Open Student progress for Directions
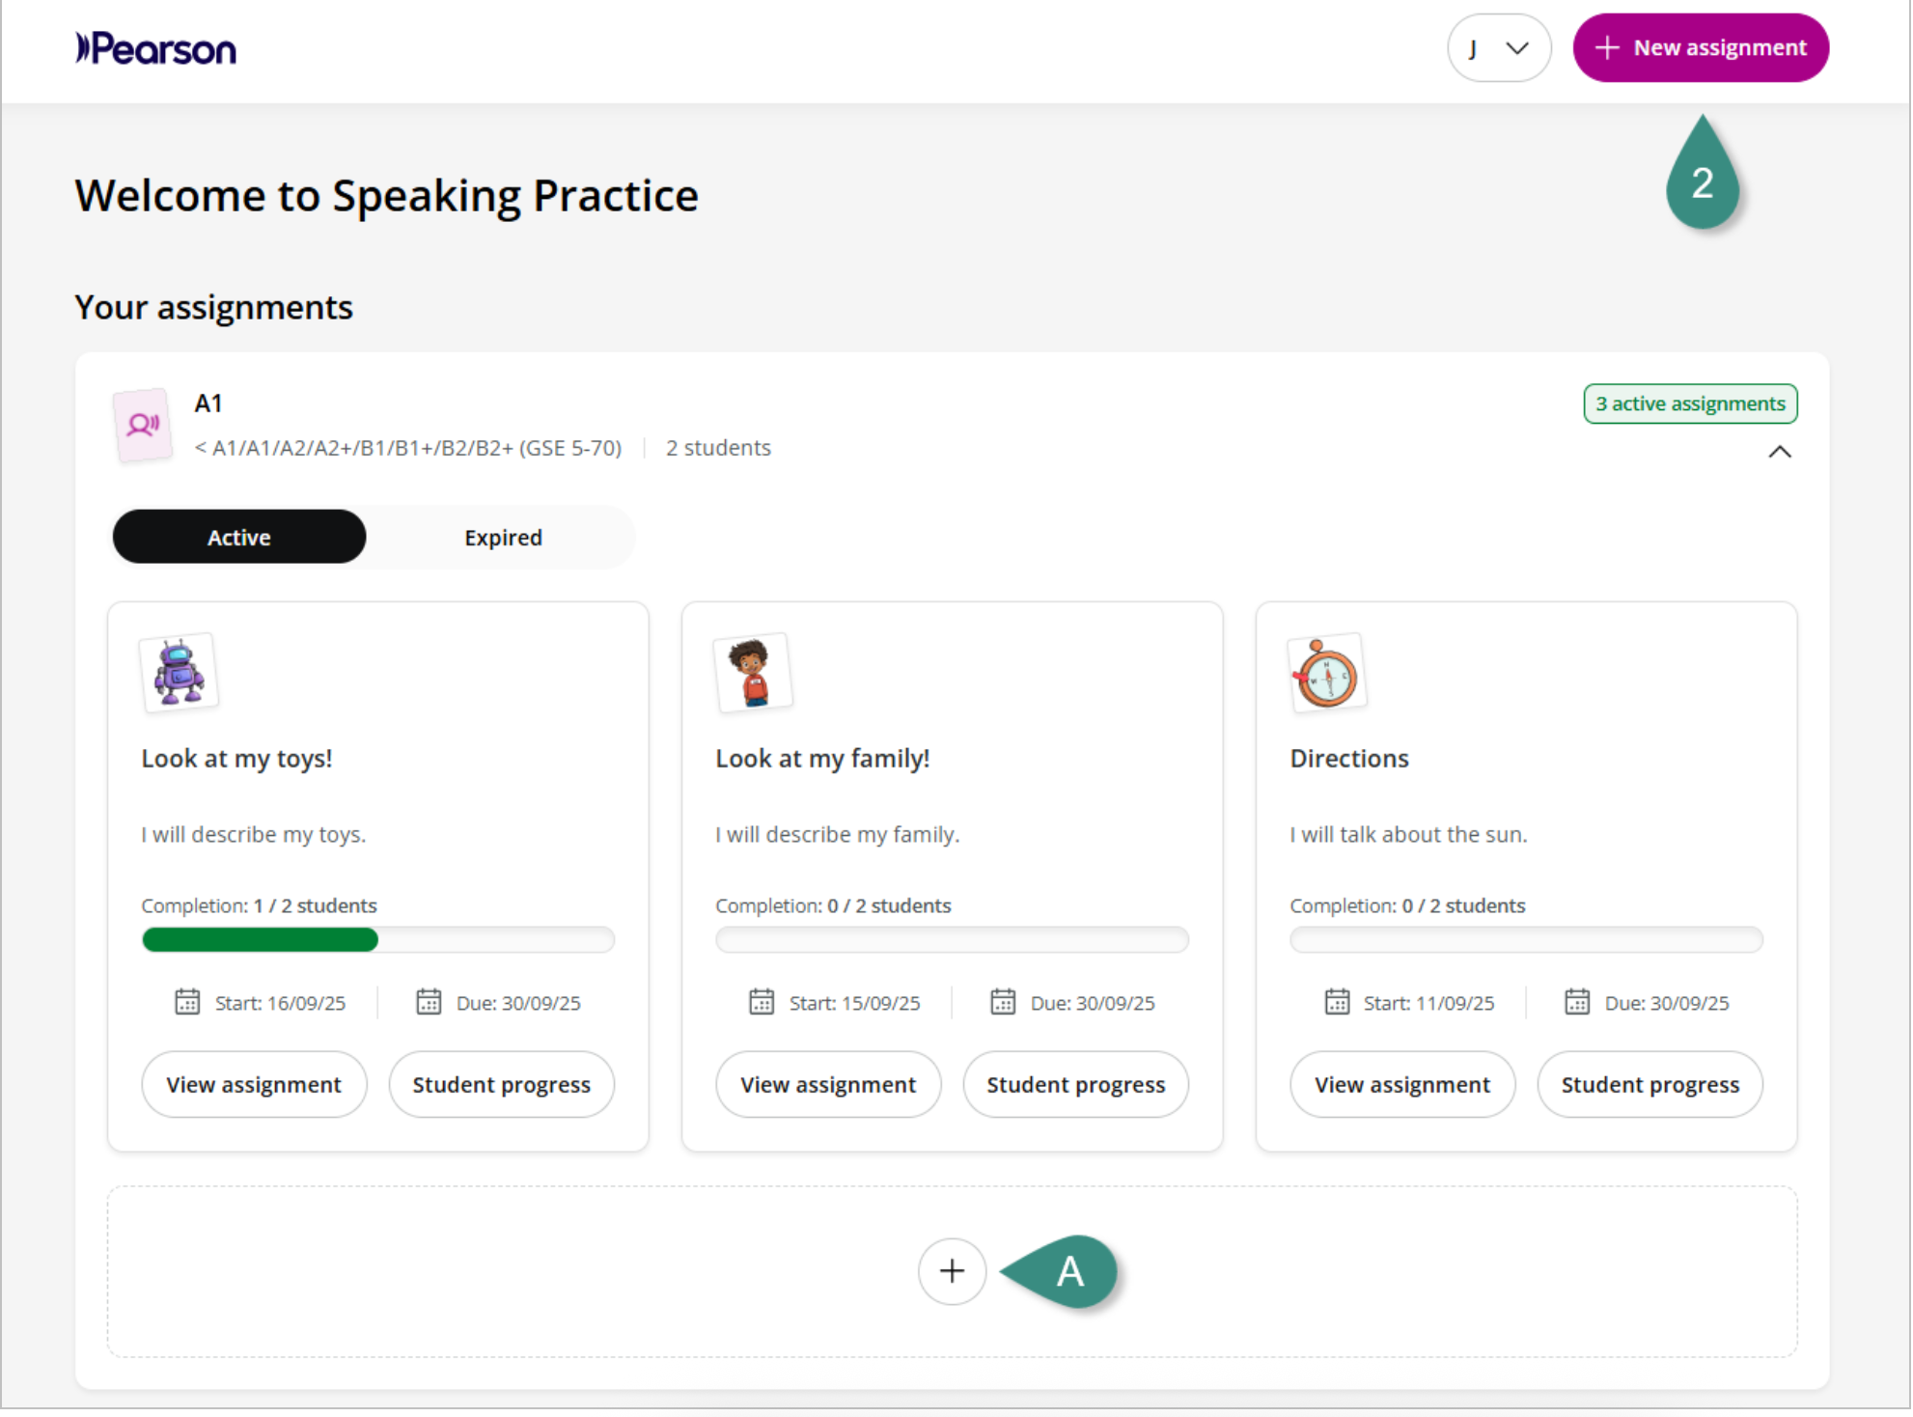This screenshot has width=1913, height=1417. point(1650,1085)
